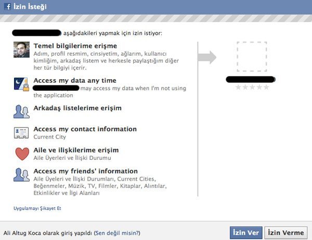312x240 pixels.
Task: Click the dashed app placeholder image
Action: click(252, 57)
